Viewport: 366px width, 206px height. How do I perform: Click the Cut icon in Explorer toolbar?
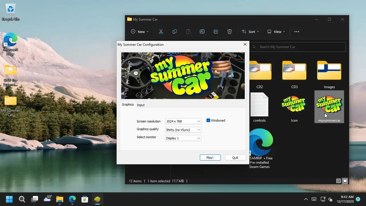pyautogui.click(x=161, y=31)
